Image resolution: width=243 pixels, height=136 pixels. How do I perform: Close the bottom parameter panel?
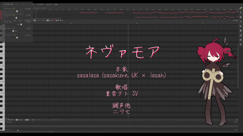point(237,120)
